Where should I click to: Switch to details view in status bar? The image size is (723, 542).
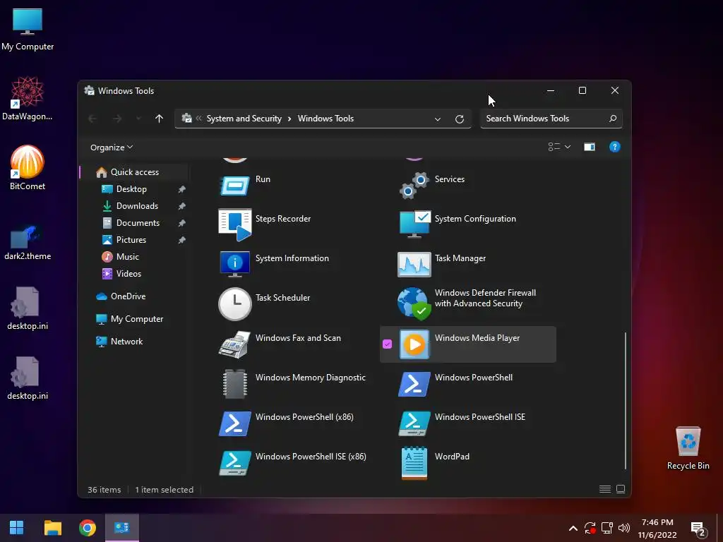point(605,489)
